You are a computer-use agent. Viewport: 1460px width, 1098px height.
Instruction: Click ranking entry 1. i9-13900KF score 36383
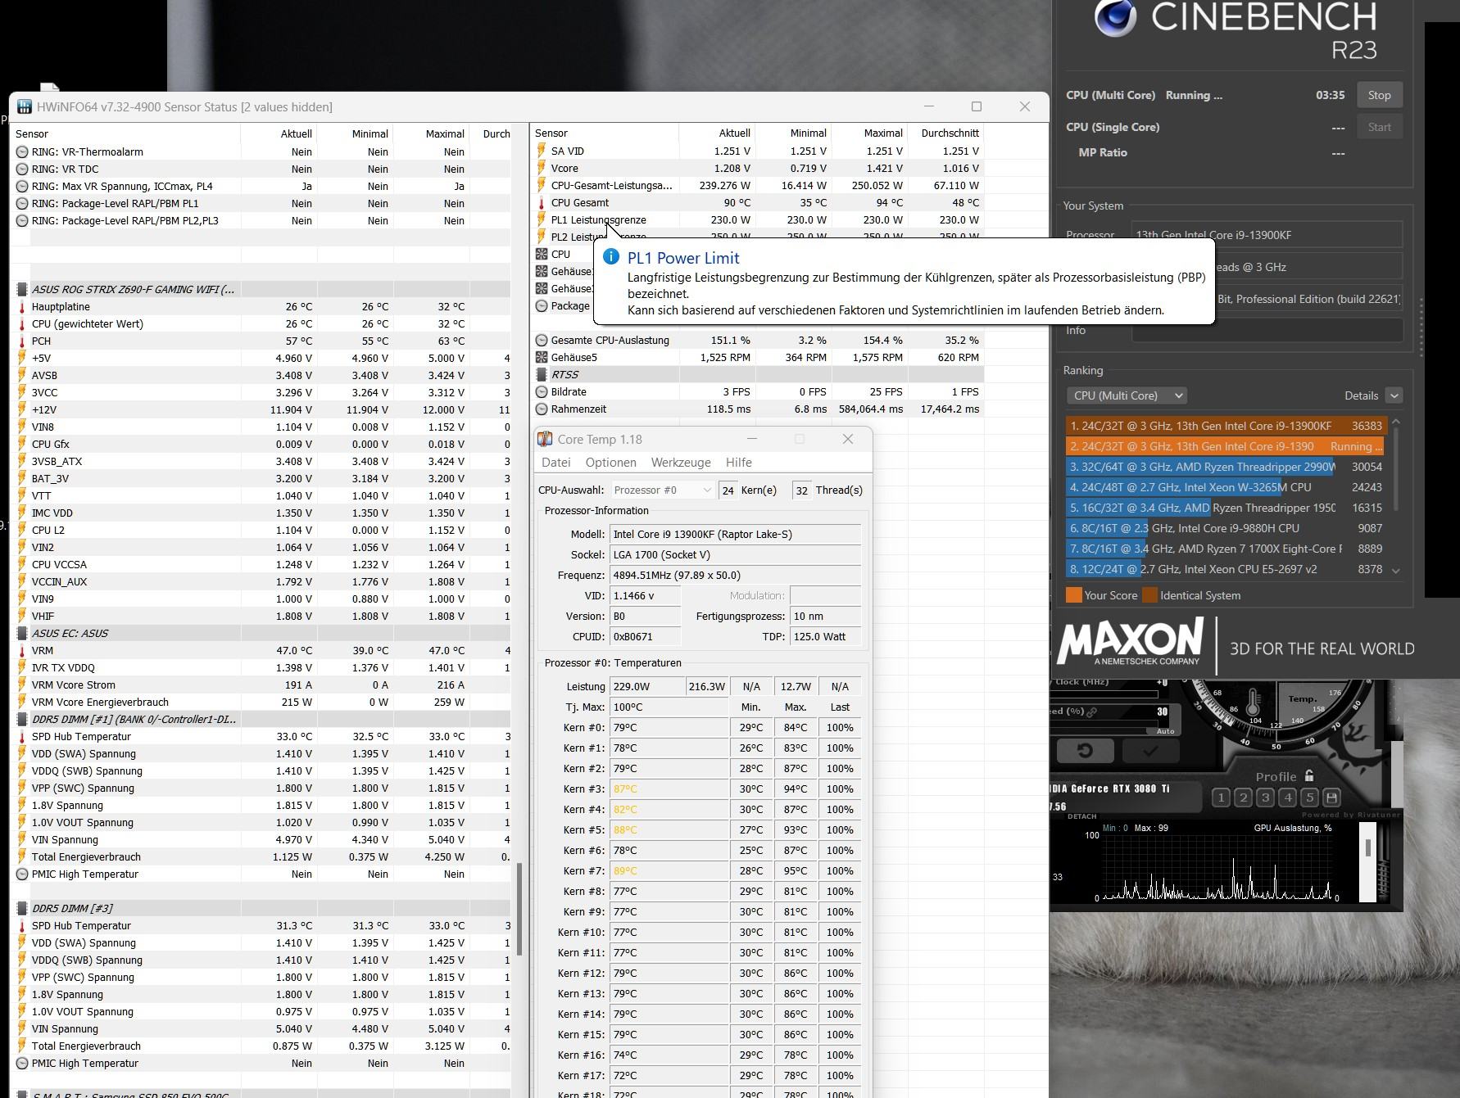click(1226, 426)
